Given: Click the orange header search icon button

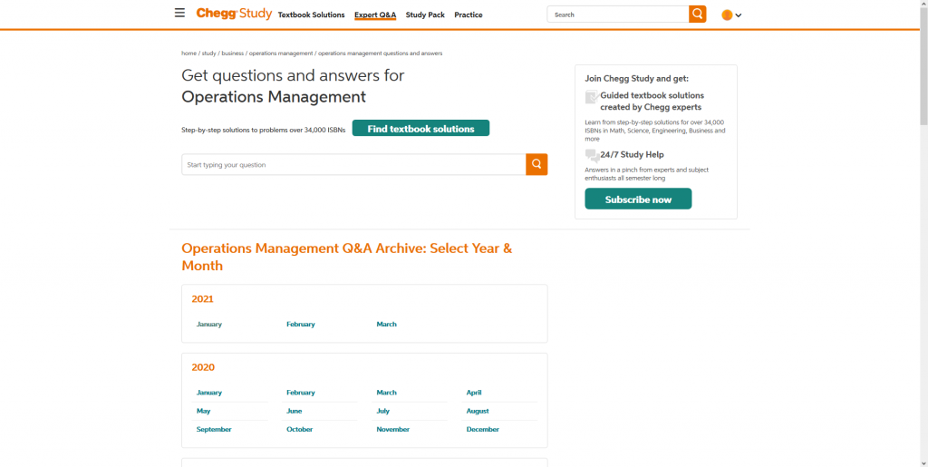Looking at the screenshot, I should (x=697, y=15).
